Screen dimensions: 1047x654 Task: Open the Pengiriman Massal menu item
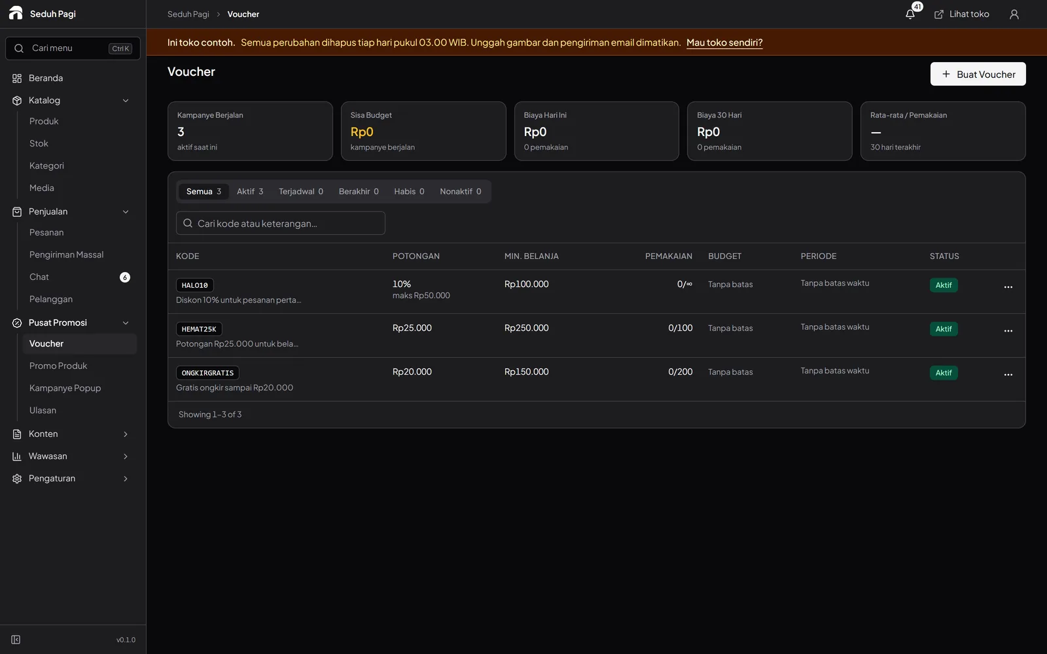pos(79,255)
